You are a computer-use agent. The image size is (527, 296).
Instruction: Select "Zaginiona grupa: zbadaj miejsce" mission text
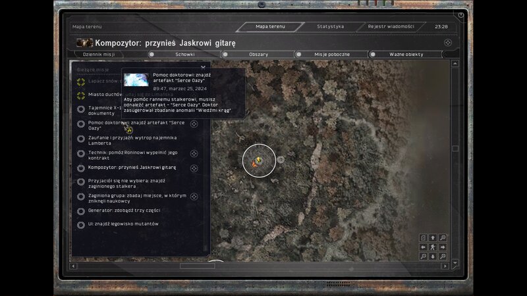pyautogui.click(x=137, y=198)
